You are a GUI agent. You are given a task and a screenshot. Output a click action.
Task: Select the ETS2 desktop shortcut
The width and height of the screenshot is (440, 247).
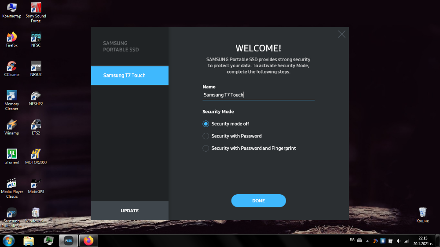tap(36, 127)
